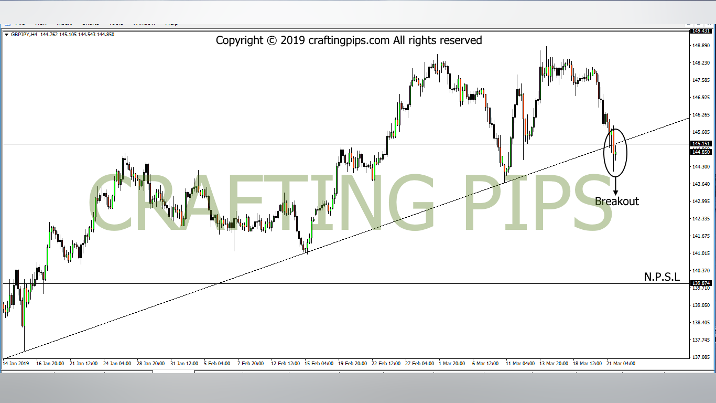Click the 148.230 value on price scale

(x=701, y=63)
